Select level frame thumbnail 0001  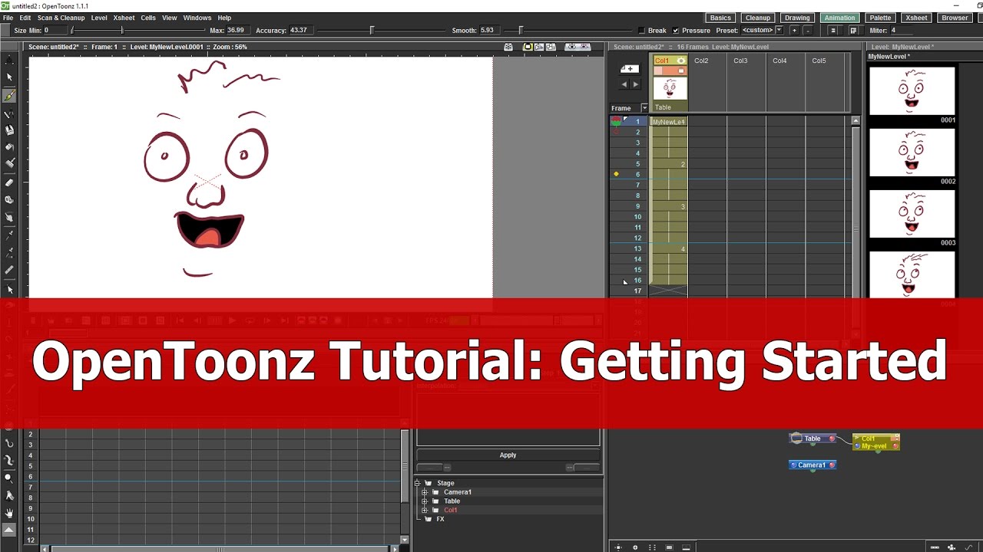point(912,91)
